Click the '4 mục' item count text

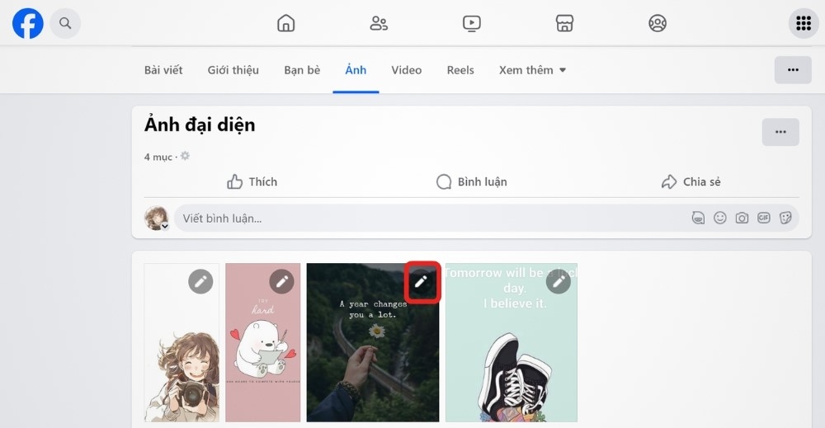(x=158, y=157)
